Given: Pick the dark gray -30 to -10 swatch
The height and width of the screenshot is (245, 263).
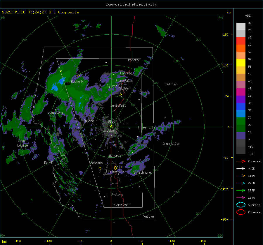Looking at the screenshot, I should 241,150.
